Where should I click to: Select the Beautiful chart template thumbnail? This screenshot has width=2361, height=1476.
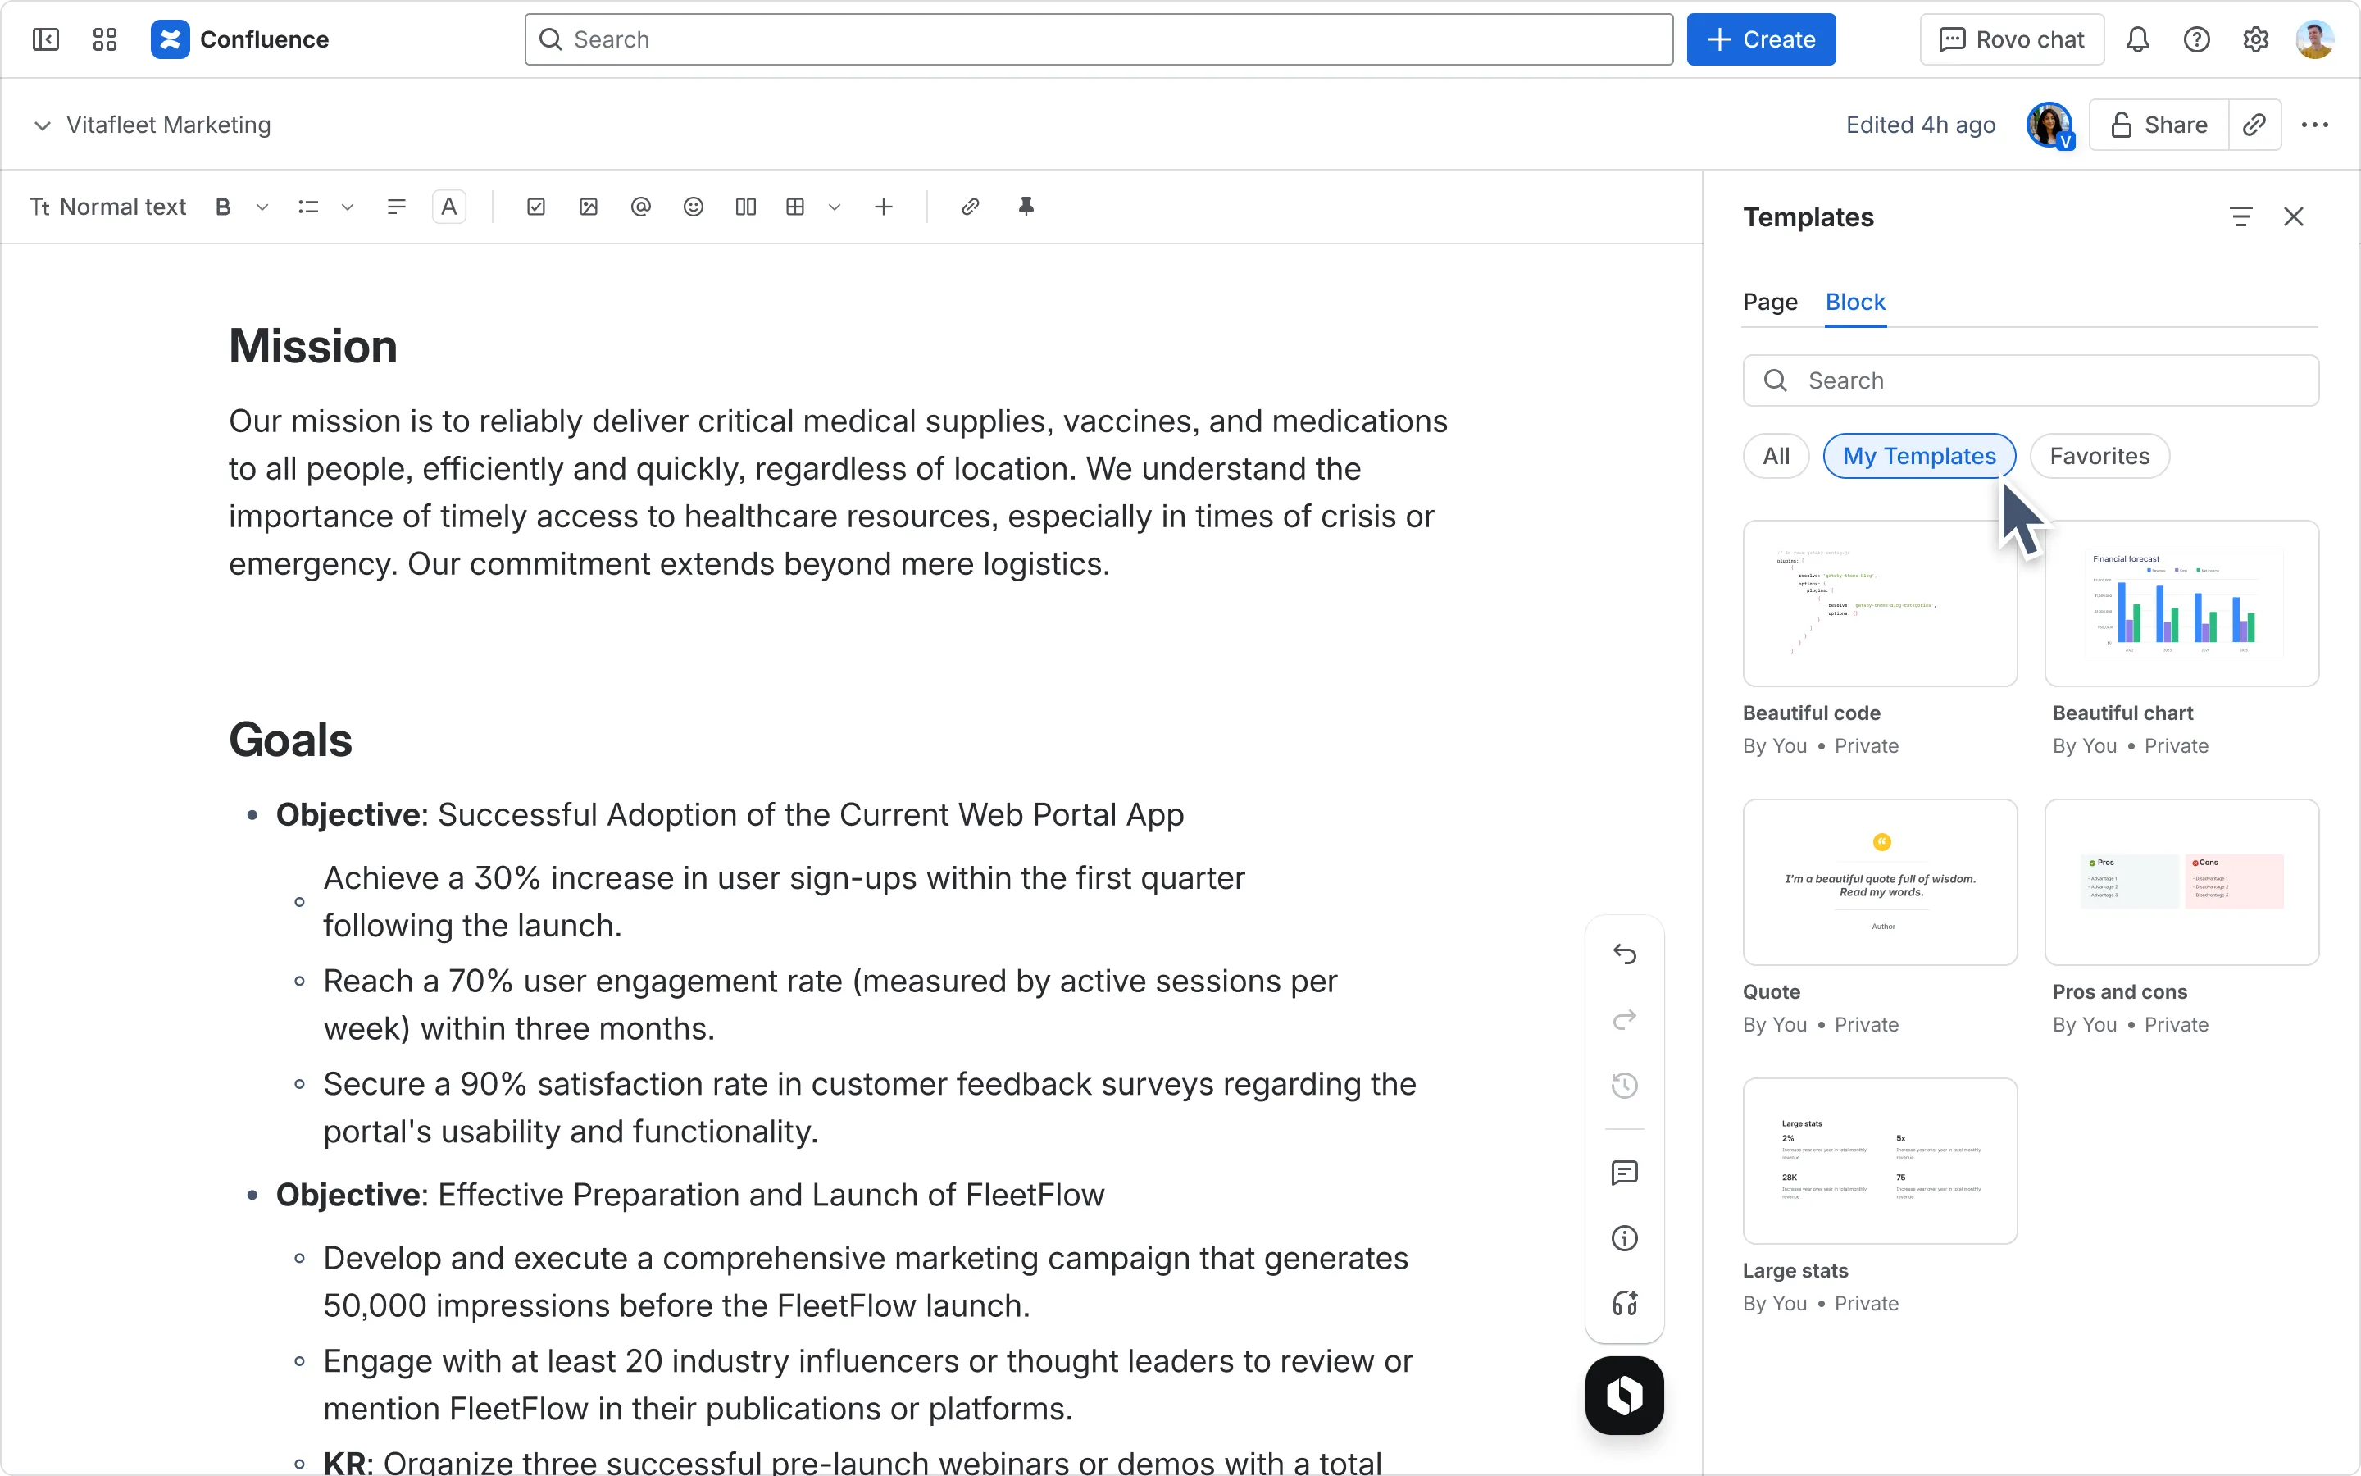pyautogui.click(x=2181, y=604)
